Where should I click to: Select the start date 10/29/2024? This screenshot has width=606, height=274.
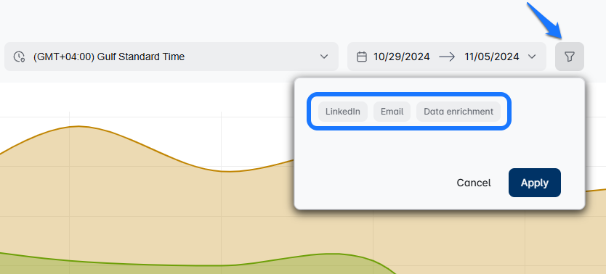click(401, 57)
